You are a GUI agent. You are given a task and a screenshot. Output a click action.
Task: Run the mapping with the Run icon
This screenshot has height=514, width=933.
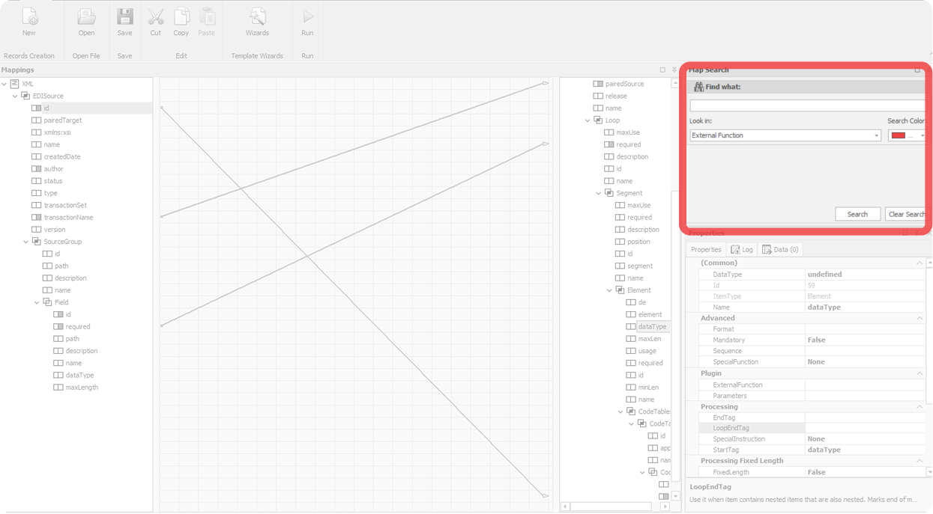click(307, 16)
